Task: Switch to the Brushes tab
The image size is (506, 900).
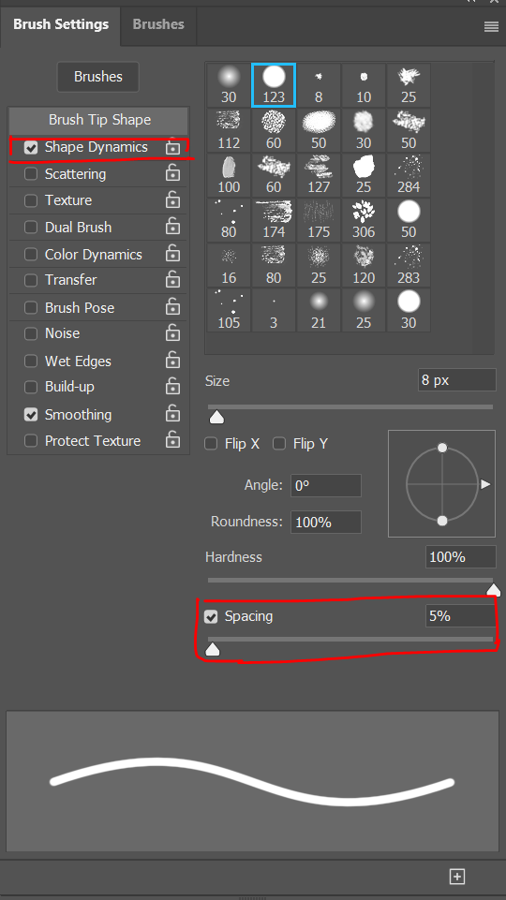Action: (158, 24)
